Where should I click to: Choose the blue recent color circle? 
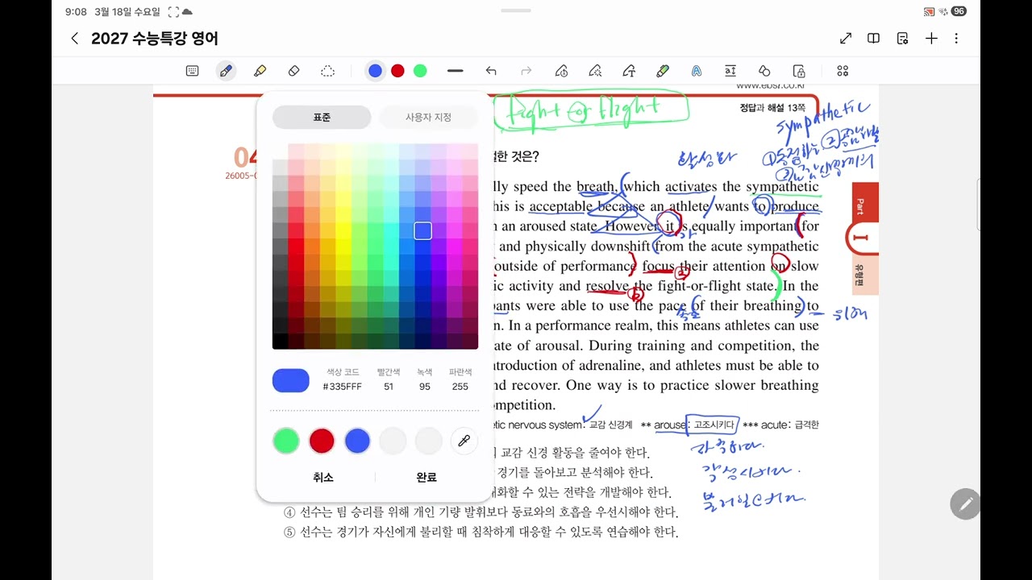pyautogui.click(x=357, y=441)
